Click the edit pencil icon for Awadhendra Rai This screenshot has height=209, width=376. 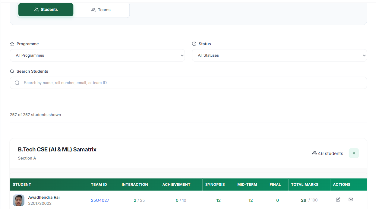[x=338, y=200]
